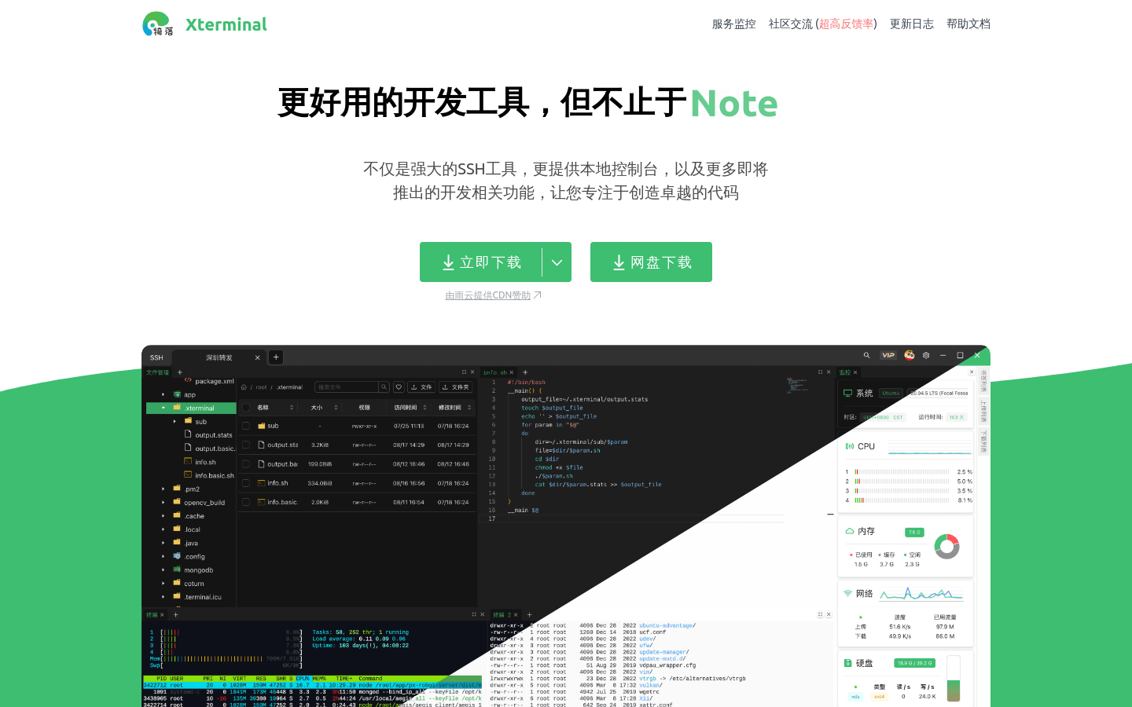Add new terminal tab beside 终端 2
This screenshot has width=1132, height=707.
pos(529,615)
